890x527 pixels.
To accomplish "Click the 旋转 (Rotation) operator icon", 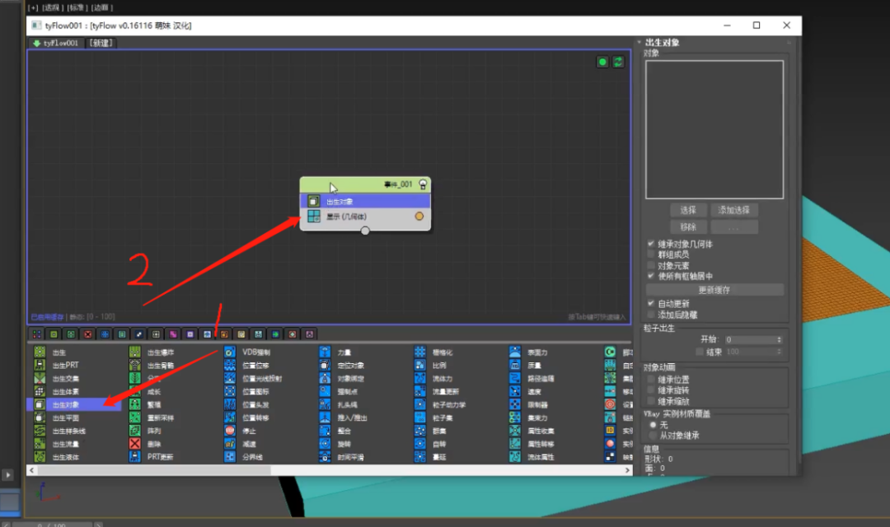I will pos(326,444).
